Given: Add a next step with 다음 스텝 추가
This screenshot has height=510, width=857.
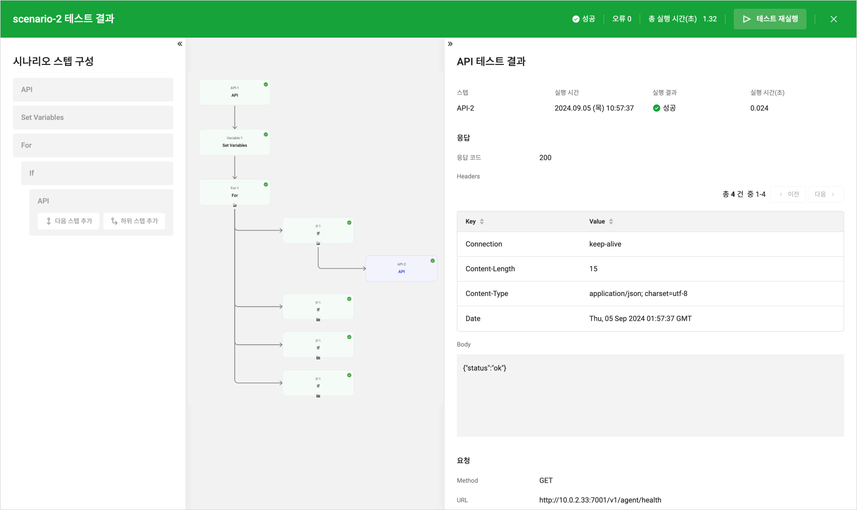Looking at the screenshot, I should pos(69,221).
